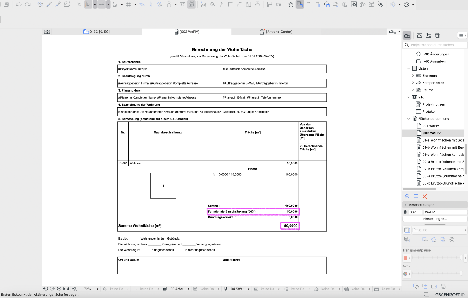
Task: Undo the last action with the toolbar arrow
Action: 19,4
